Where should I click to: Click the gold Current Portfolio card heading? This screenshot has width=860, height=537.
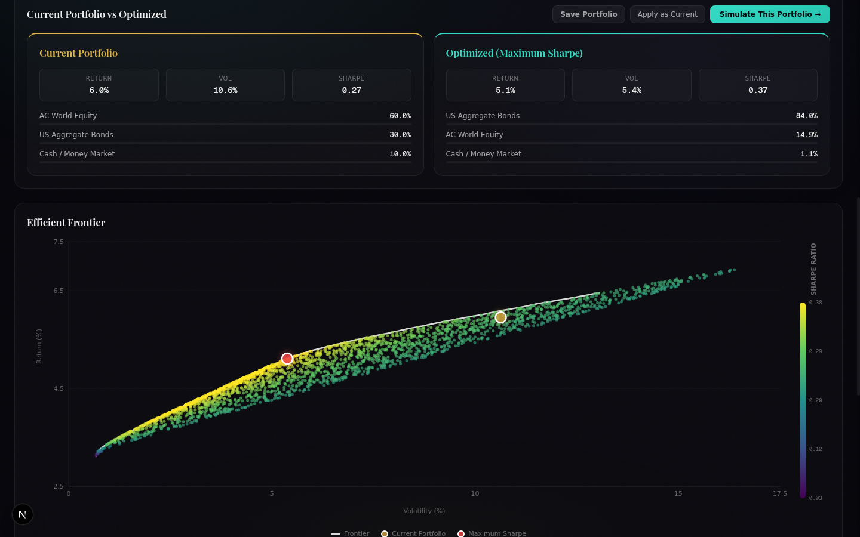point(78,53)
